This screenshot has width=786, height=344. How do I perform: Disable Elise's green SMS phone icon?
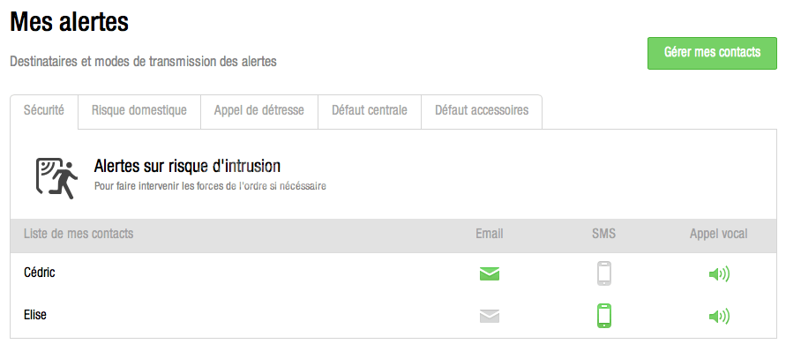604,316
